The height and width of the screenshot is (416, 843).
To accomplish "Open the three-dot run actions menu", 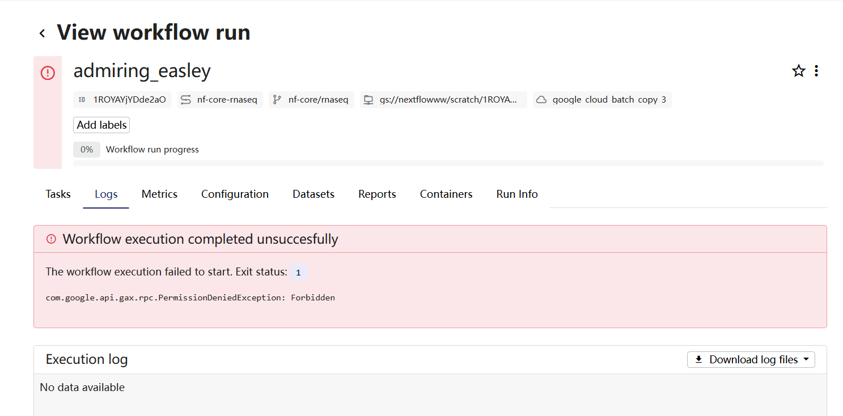I will (816, 71).
